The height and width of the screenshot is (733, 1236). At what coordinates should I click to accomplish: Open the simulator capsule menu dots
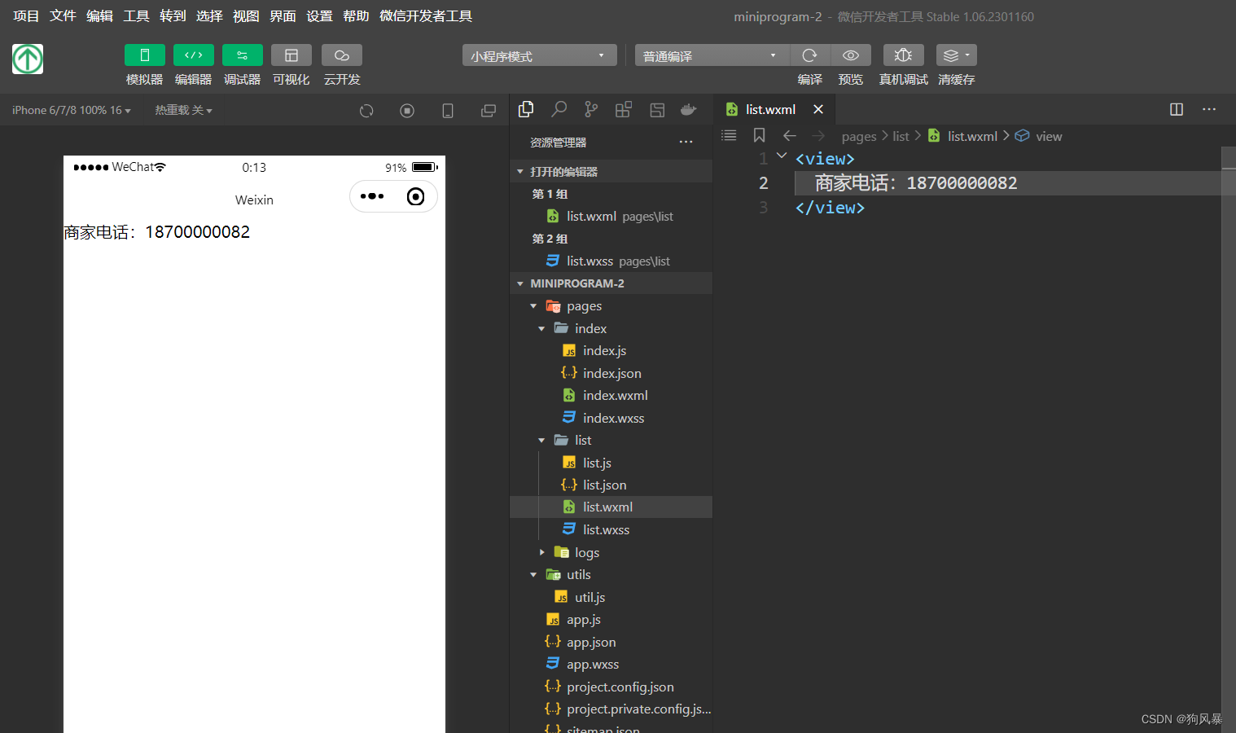[372, 196]
